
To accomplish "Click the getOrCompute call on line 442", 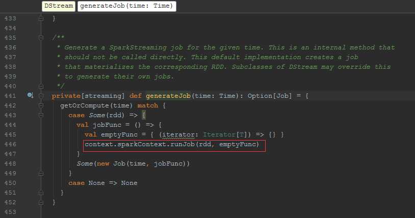I will [x=85, y=105].
